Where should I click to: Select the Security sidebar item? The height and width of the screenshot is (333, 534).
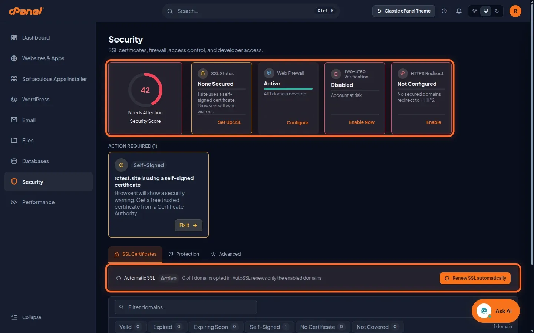(49, 182)
